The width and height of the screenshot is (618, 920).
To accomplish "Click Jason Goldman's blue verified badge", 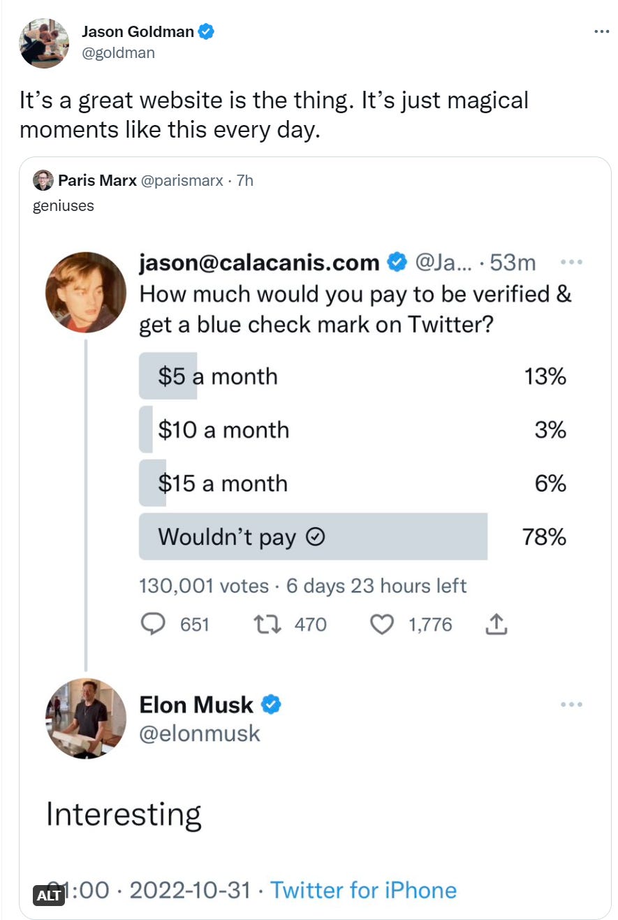I will point(206,31).
